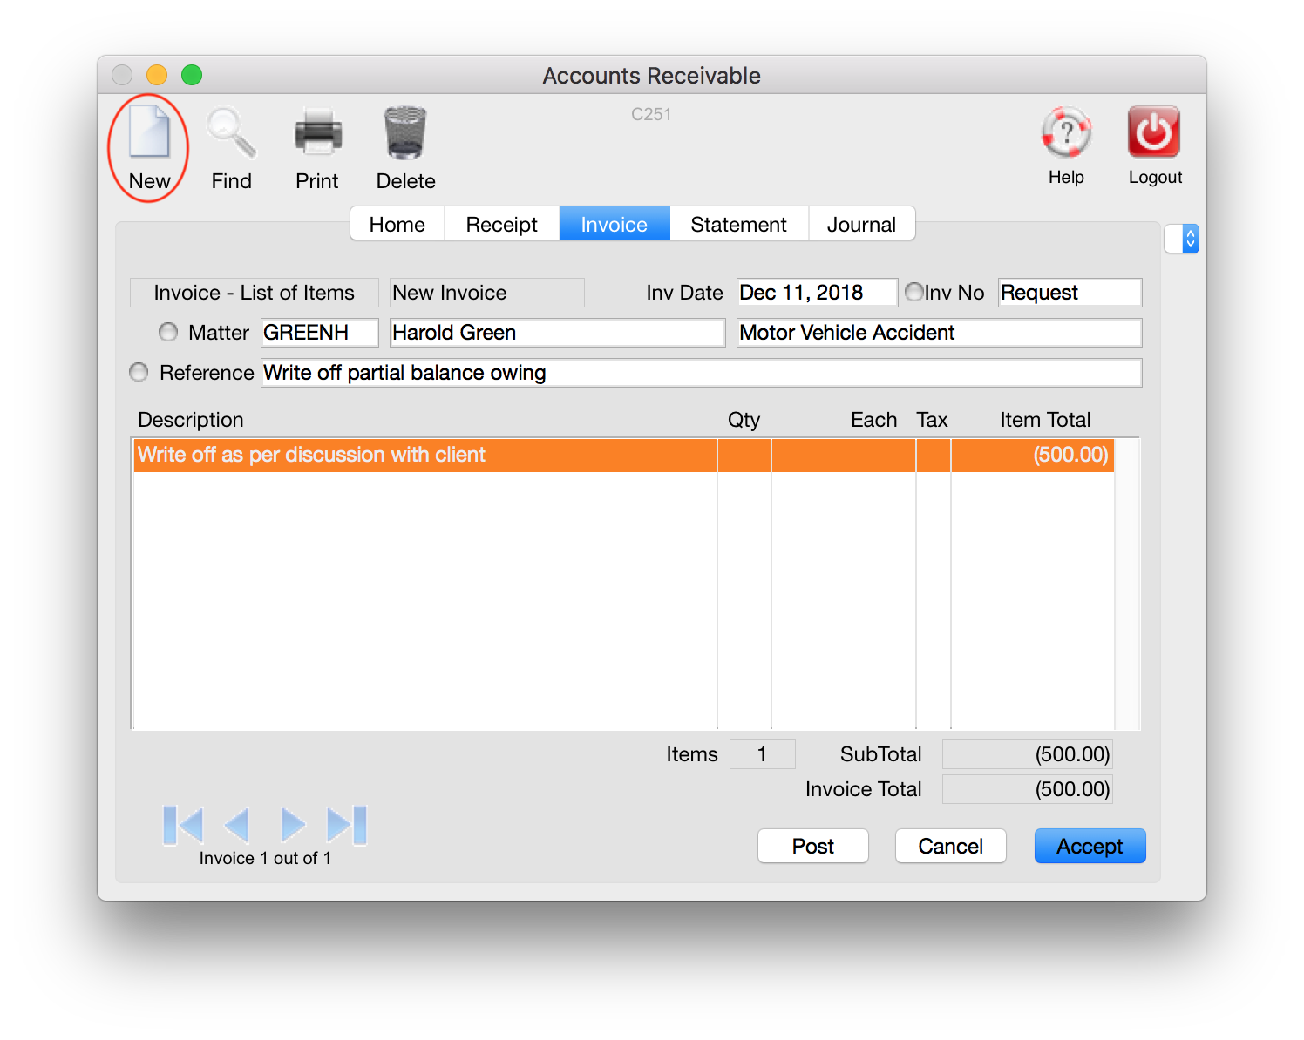This screenshot has height=1040, width=1304.
Task: Go to next invoice arrow
Action: pos(293,825)
